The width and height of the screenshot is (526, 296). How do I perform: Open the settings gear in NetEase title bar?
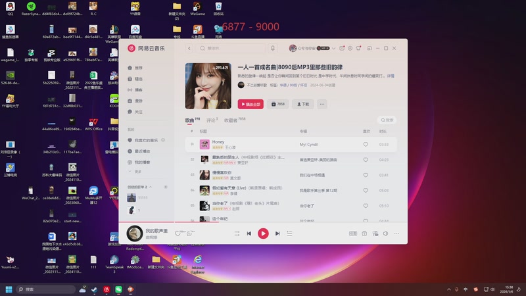[x=350, y=48]
